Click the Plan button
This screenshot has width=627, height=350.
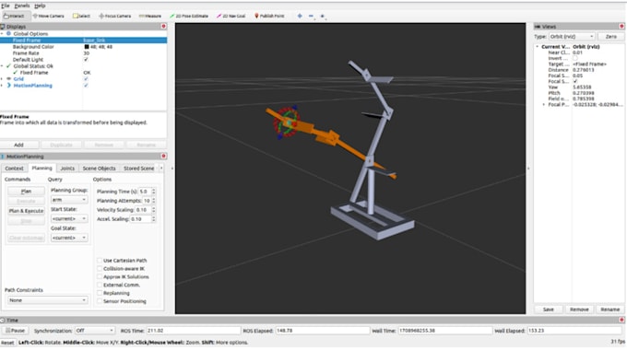26,192
